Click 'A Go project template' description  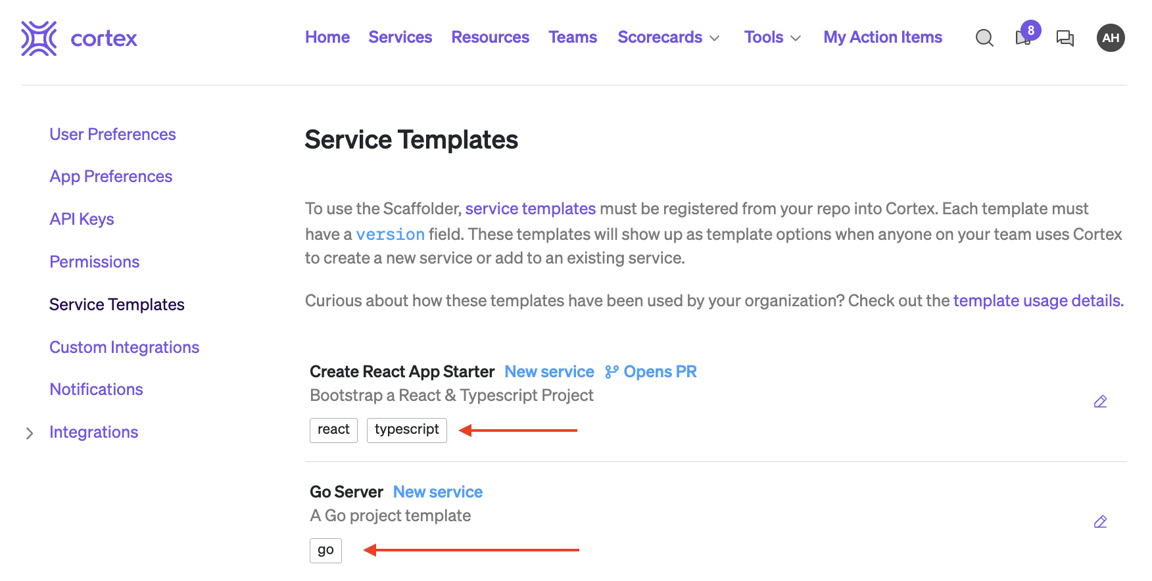click(x=390, y=516)
